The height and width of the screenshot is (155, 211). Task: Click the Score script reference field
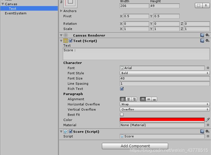(162, 136)
